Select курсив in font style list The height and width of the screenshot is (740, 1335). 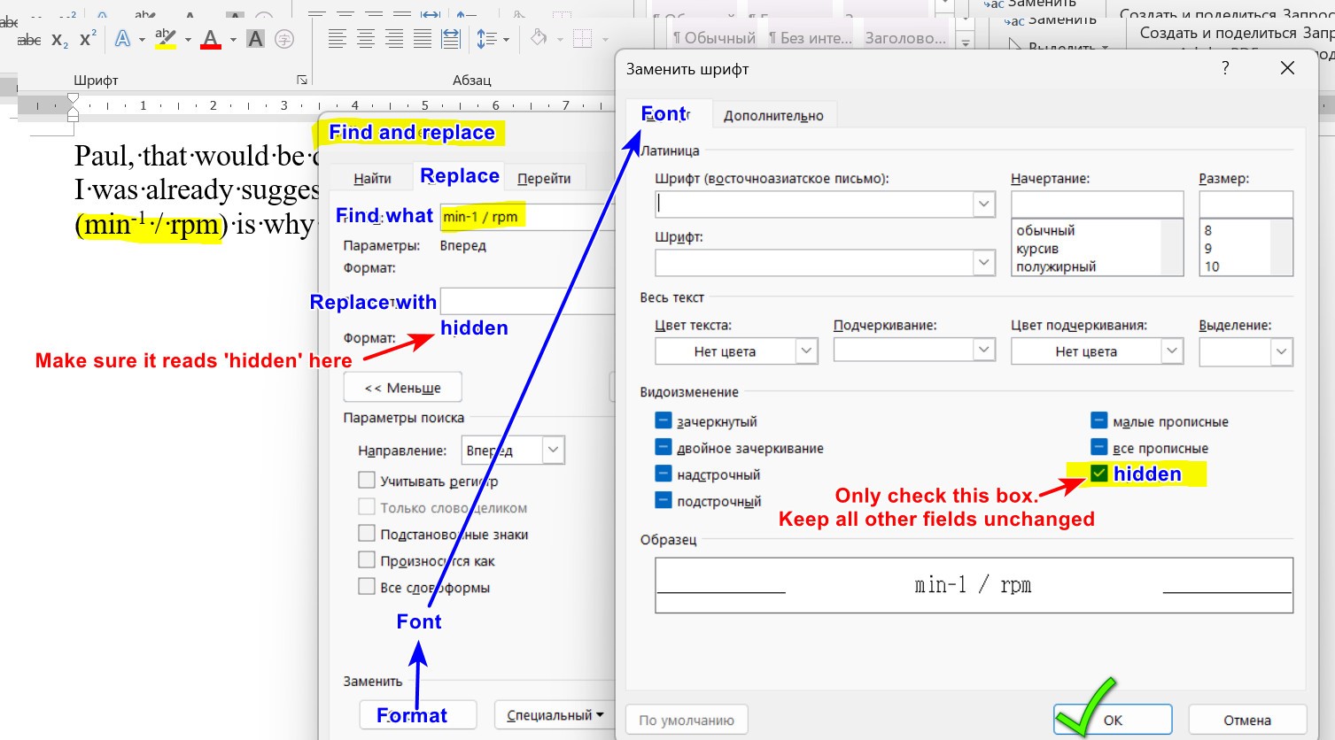1037,249
